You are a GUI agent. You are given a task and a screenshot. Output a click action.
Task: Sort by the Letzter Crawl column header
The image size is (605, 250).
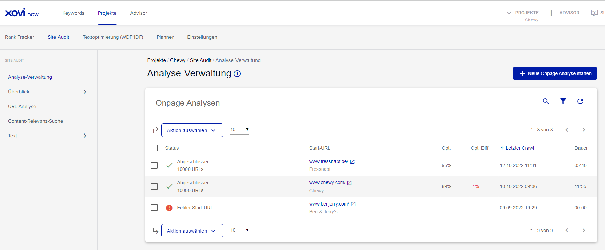520,148
